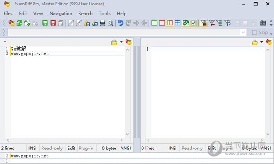Click INS in right pane status bar
Image resolution: width=274 pixels, height=164 pixels.
(x=172, y=148)
